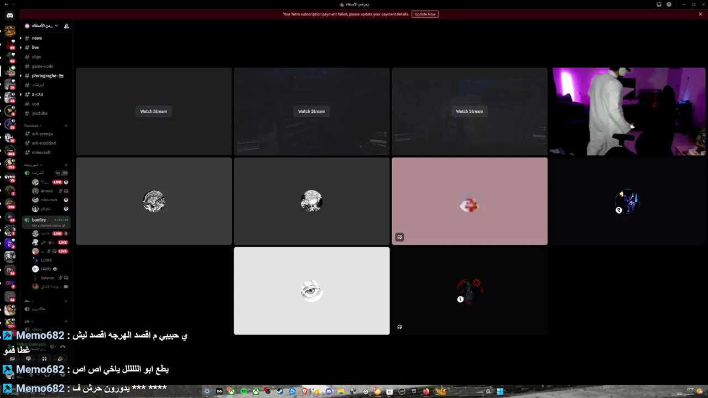Collapse the afk category
708x398 pixels.
tap(28, 321)
